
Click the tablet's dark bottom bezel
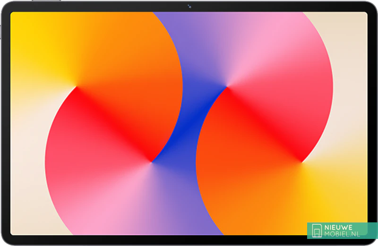[189, 240]
